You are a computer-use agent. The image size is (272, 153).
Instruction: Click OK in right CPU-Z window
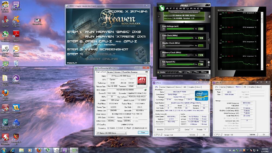(x=264, y=134)
